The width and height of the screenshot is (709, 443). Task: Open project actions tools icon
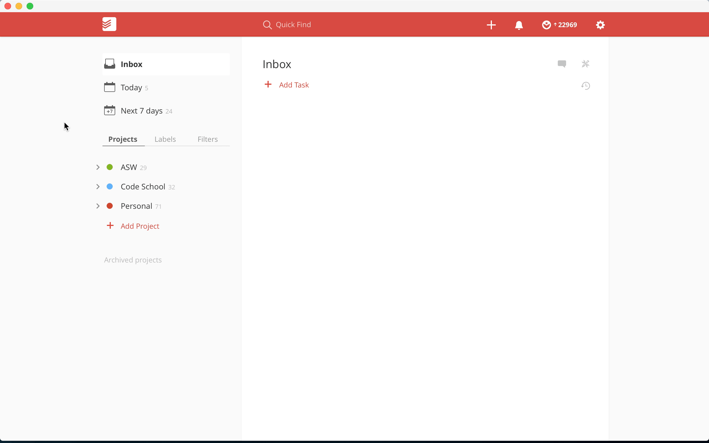[x=585, y=64]
